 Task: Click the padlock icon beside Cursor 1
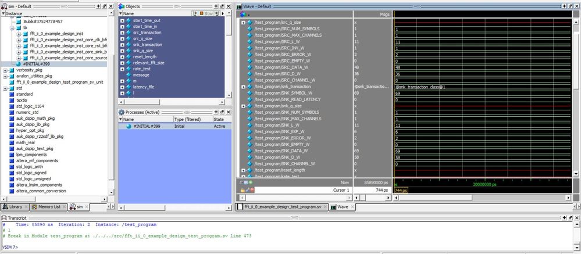point(243,190)
